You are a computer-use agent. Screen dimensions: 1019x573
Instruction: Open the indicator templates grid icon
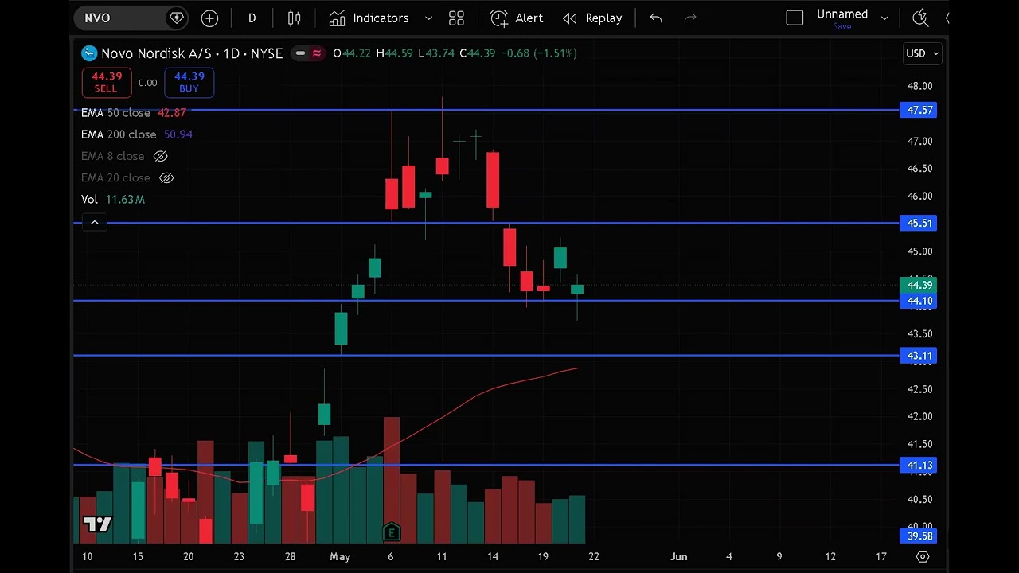[x=456, y=18]
